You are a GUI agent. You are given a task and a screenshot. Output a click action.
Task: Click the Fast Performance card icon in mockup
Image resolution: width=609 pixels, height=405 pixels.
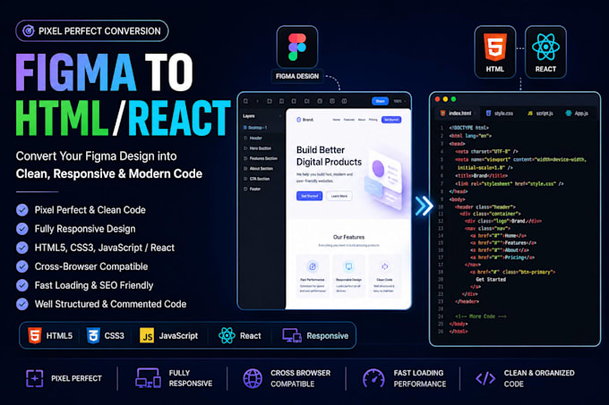tap(313, 266)
